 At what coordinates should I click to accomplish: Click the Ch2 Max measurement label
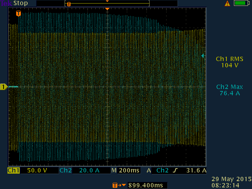[x=230, y=87]
